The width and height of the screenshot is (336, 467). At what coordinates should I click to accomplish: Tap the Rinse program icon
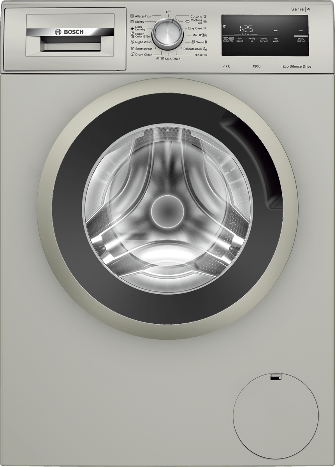[205, 55]
